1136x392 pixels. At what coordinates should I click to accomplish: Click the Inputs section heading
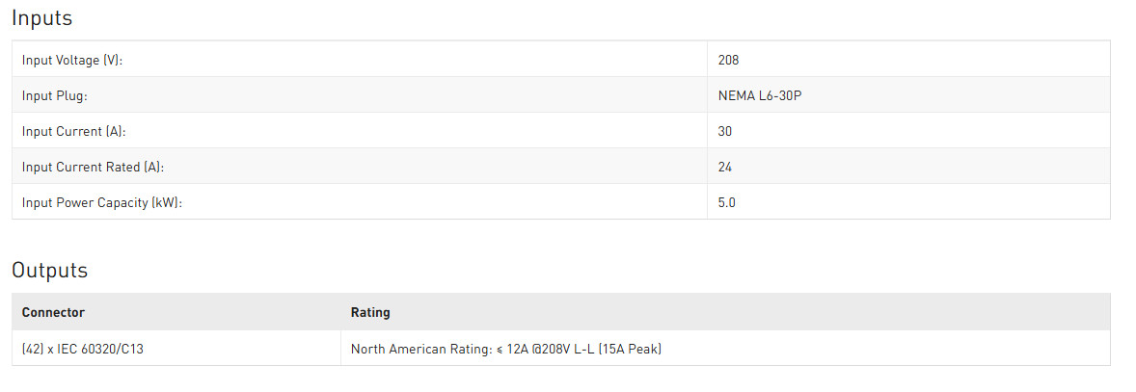click(41, 18)
